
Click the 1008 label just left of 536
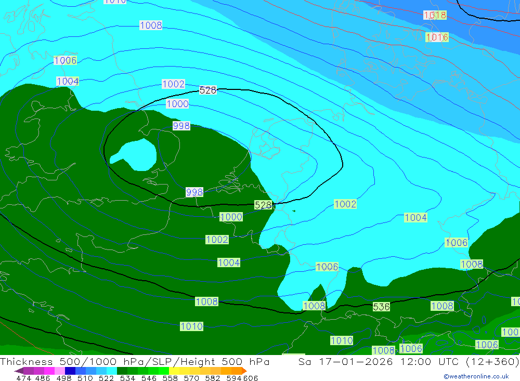pyautogui.click(x=315, y=306)
